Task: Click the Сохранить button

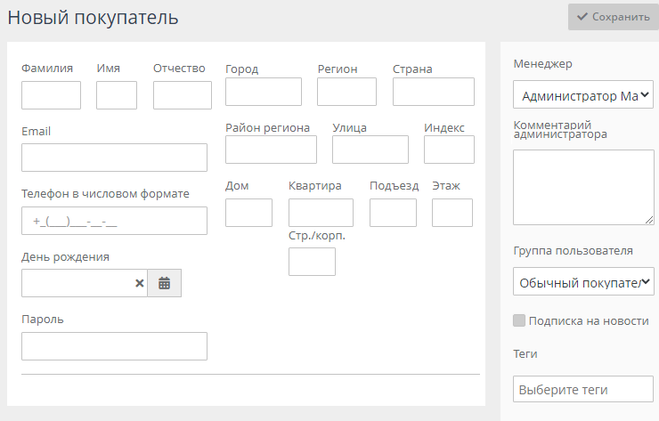Action: pyautogui.click(x=613, y=17)
